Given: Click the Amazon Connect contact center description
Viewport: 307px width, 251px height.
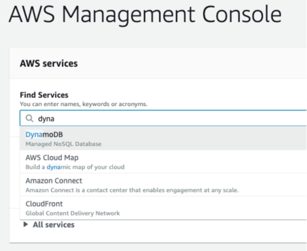Looking at the screenshot, I should (132, 190).
